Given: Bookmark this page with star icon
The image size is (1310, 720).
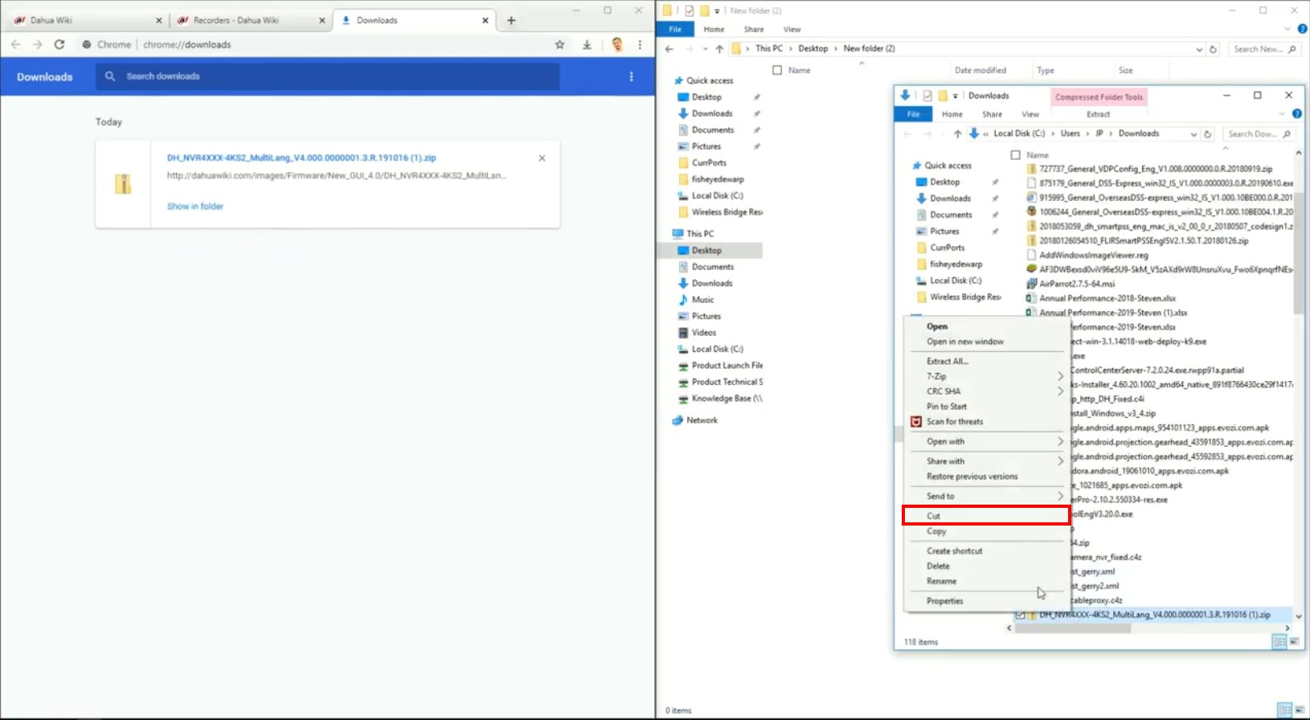Looking at the screenshot, I should click(x=559, y=44).
